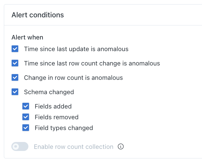Toggle the Enable row count collection switch

tap(20, 146)
